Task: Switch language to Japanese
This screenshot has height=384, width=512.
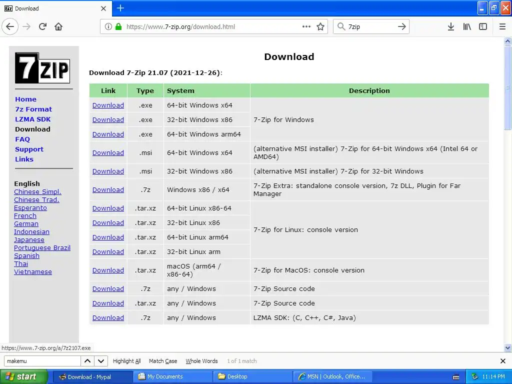Action: click(x=29, y=240)
